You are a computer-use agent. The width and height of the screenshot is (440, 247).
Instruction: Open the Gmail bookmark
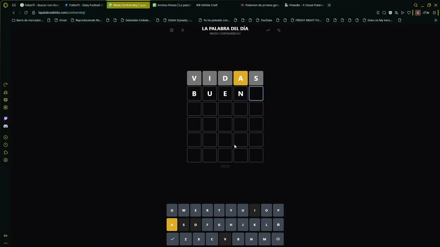[60, 20]
